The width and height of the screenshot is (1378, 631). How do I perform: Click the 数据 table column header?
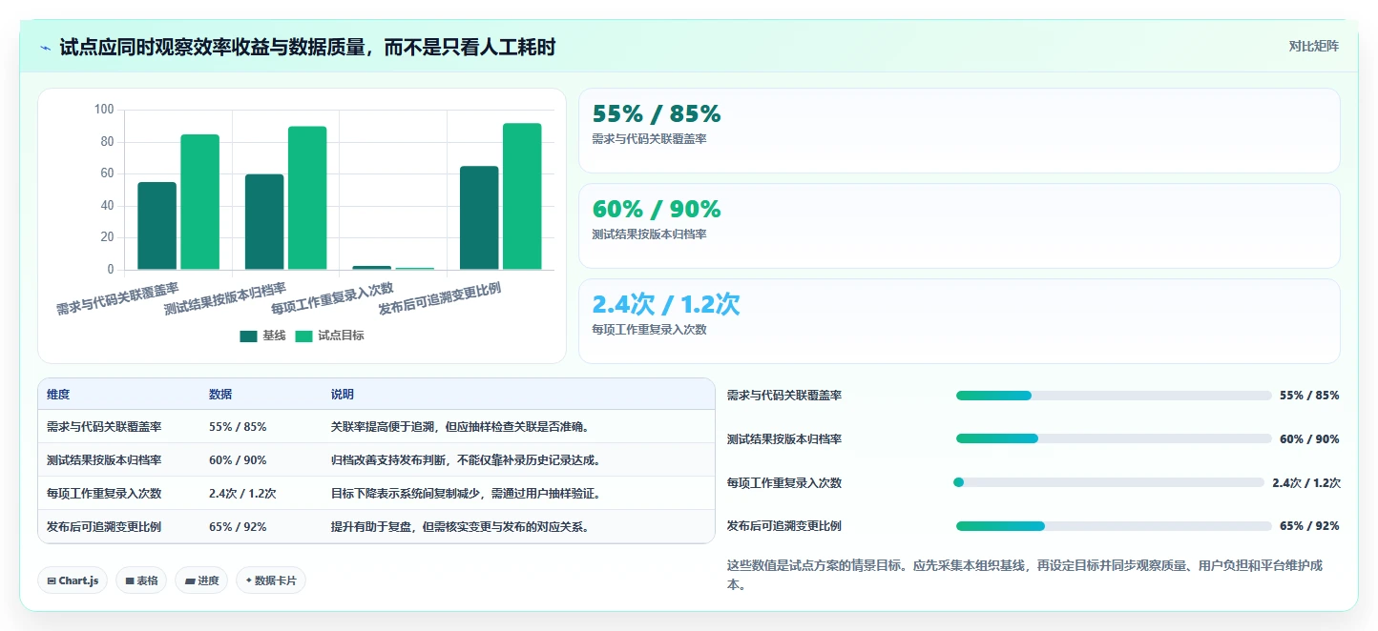coord(220,395)
